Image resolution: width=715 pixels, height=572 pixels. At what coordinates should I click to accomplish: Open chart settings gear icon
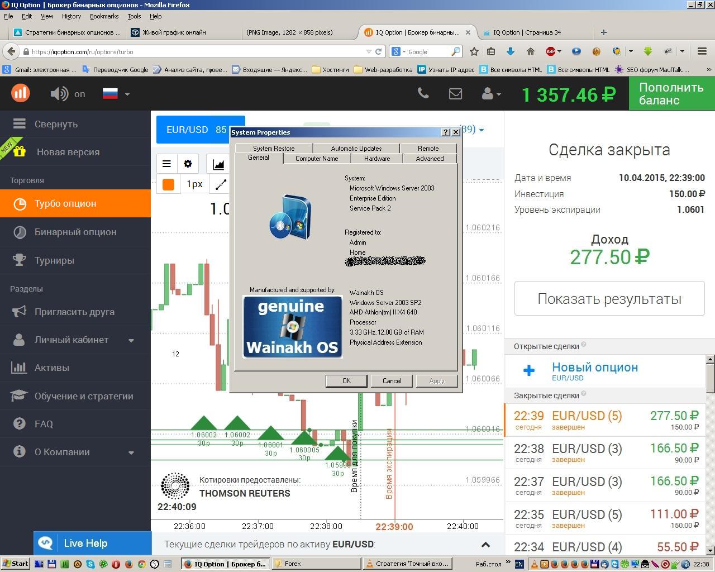click(x=188, y=164)
